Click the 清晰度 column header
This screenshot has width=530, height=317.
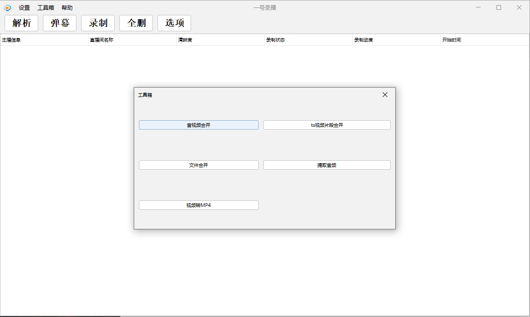pos(220,40)
